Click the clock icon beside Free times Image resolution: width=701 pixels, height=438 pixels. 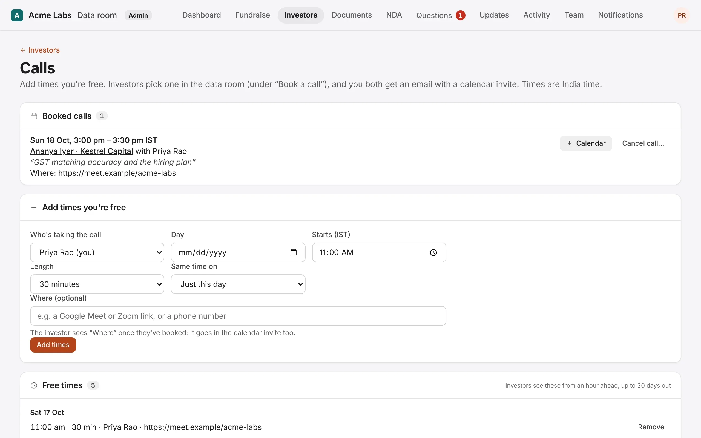point(34,385)
